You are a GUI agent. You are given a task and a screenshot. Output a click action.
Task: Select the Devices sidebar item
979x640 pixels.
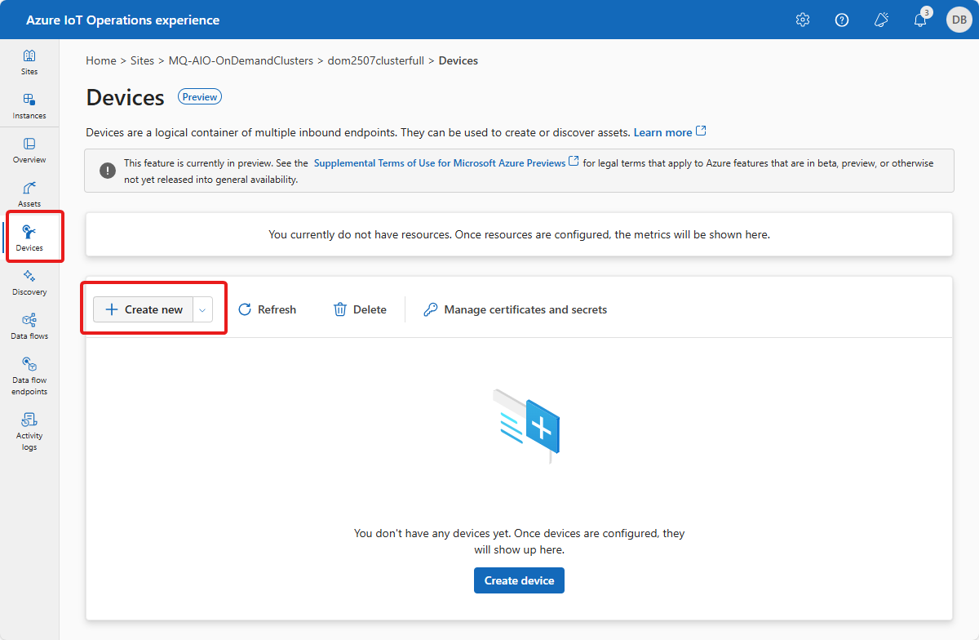[29, 238]
